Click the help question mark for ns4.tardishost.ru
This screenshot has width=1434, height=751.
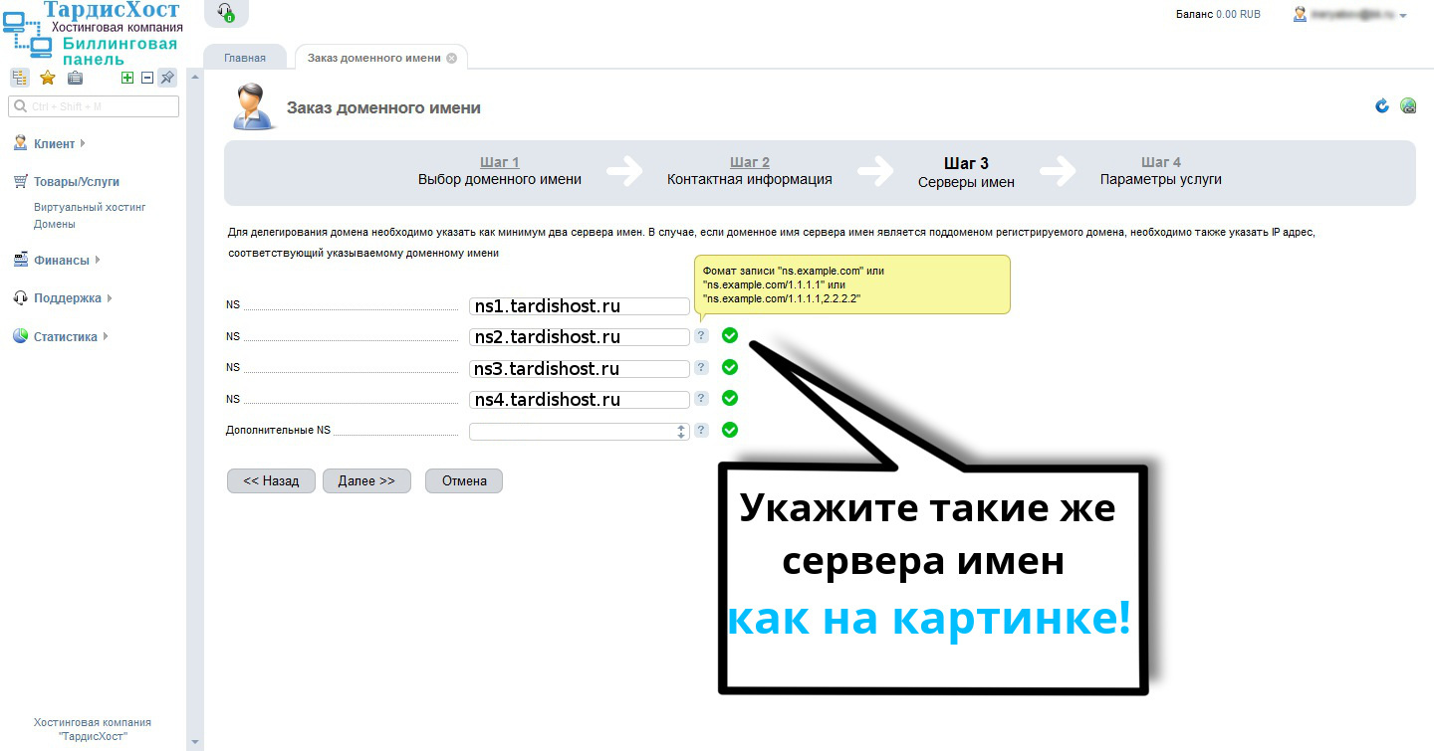tap(701, 399)
